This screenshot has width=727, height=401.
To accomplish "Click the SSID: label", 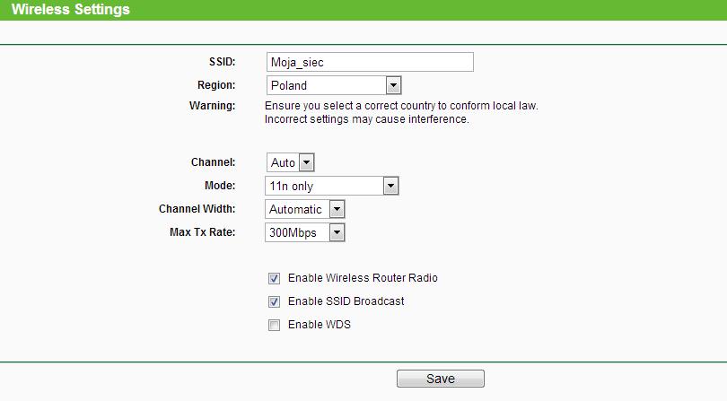I will click(222, 62).
